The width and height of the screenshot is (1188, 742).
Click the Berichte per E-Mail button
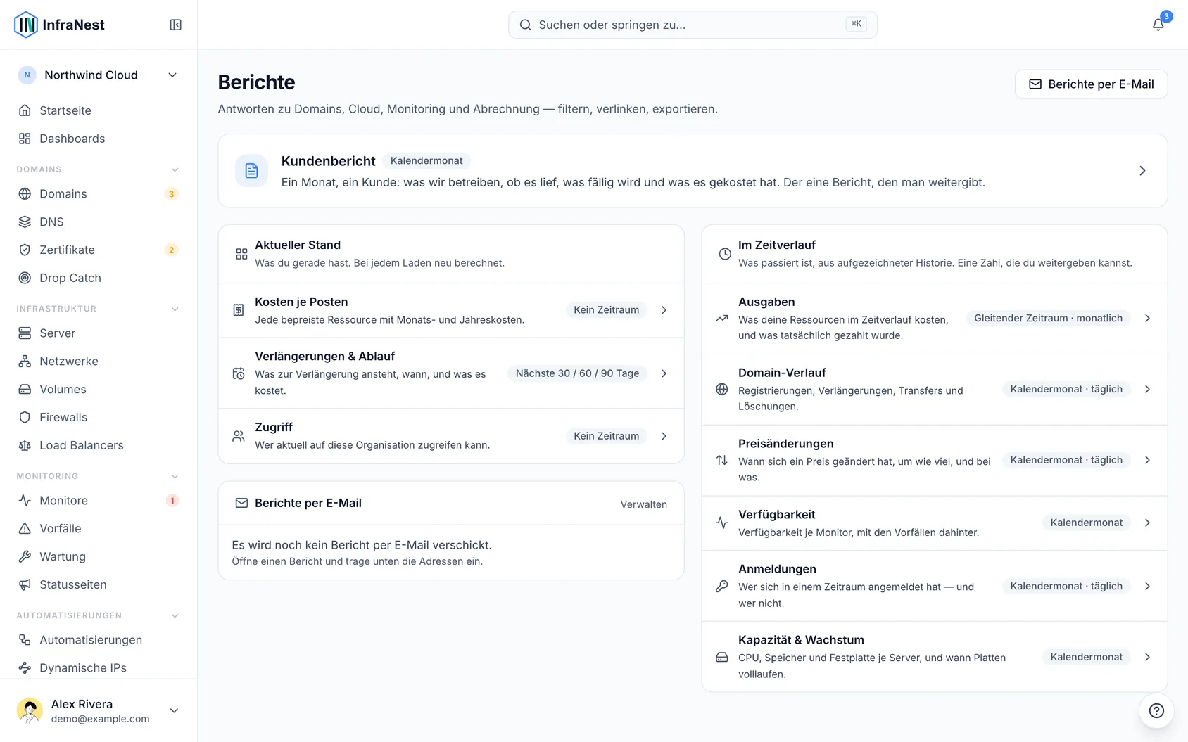coord(1091,84)
